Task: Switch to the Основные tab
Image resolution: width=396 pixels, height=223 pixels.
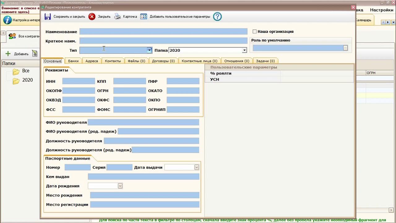Action: click(53, 61)
